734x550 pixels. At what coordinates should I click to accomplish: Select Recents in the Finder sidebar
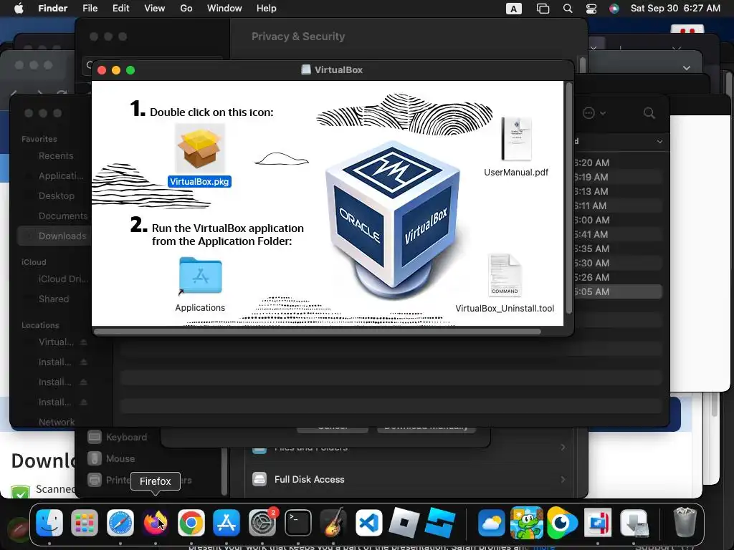click(x=56, y=155)
